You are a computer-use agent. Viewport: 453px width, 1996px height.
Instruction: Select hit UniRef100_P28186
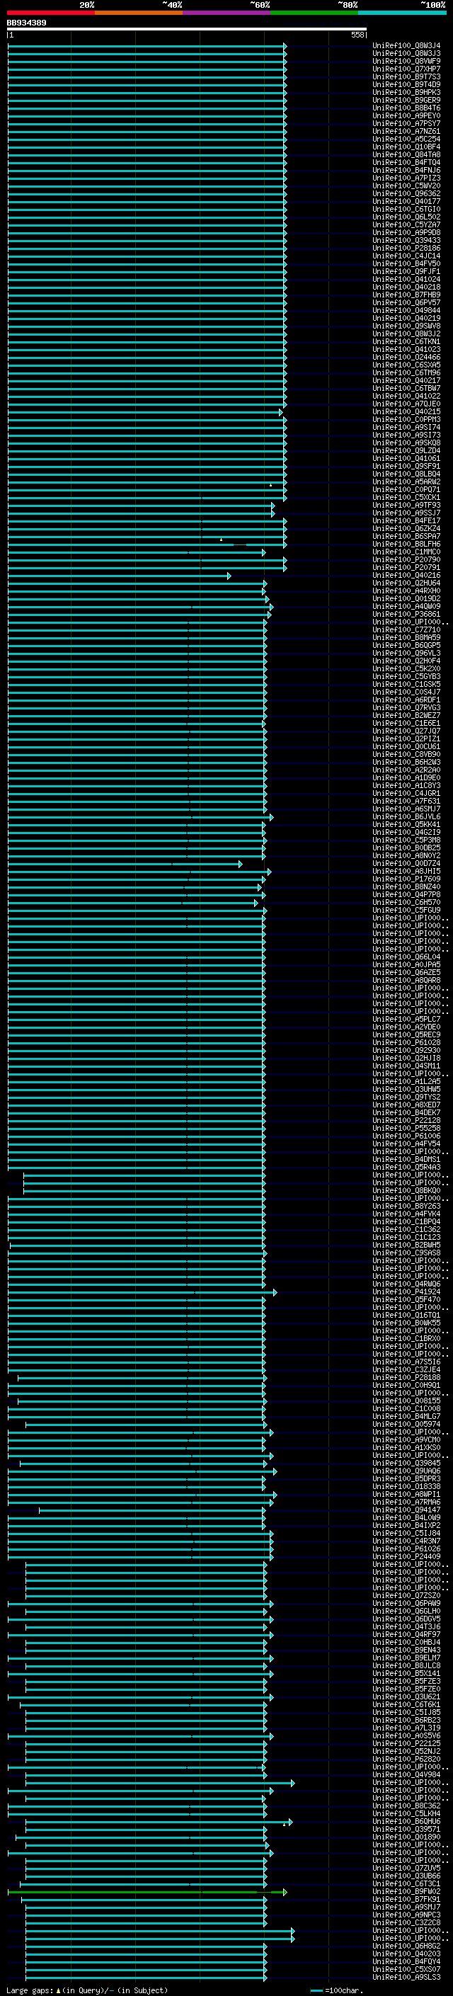(406, 249)
